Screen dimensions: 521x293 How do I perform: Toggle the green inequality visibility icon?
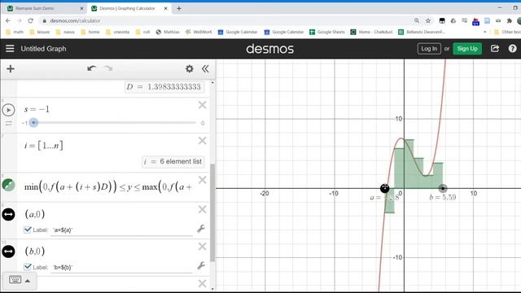point(8,185)
